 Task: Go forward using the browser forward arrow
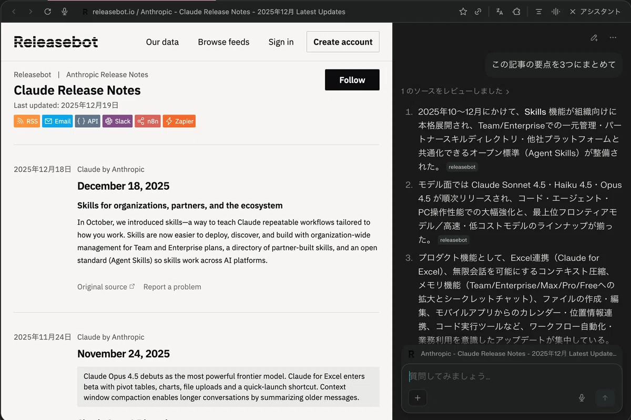point(30,12)
